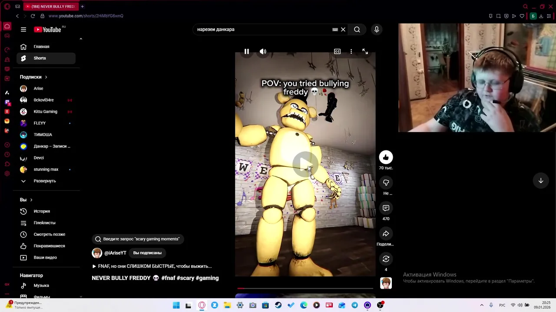The width and height of the screenshot is (556, 312).
Task: Expand subscriptions list with Развернуть
Action: click(x=46, y=181)
